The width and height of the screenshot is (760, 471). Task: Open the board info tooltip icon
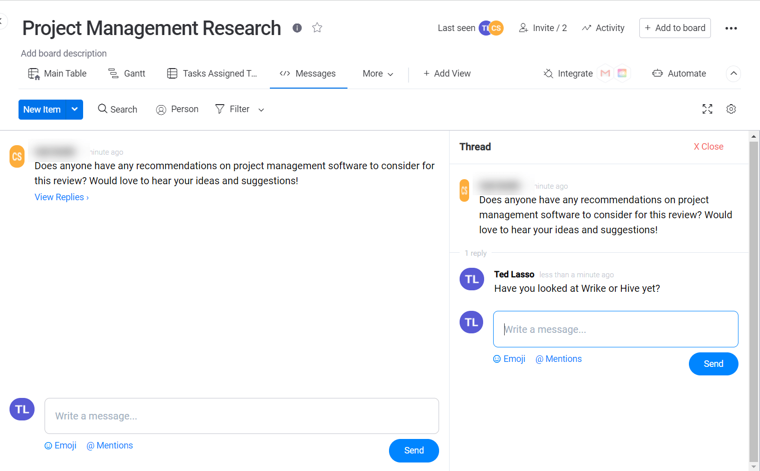(x=297, y=28)
